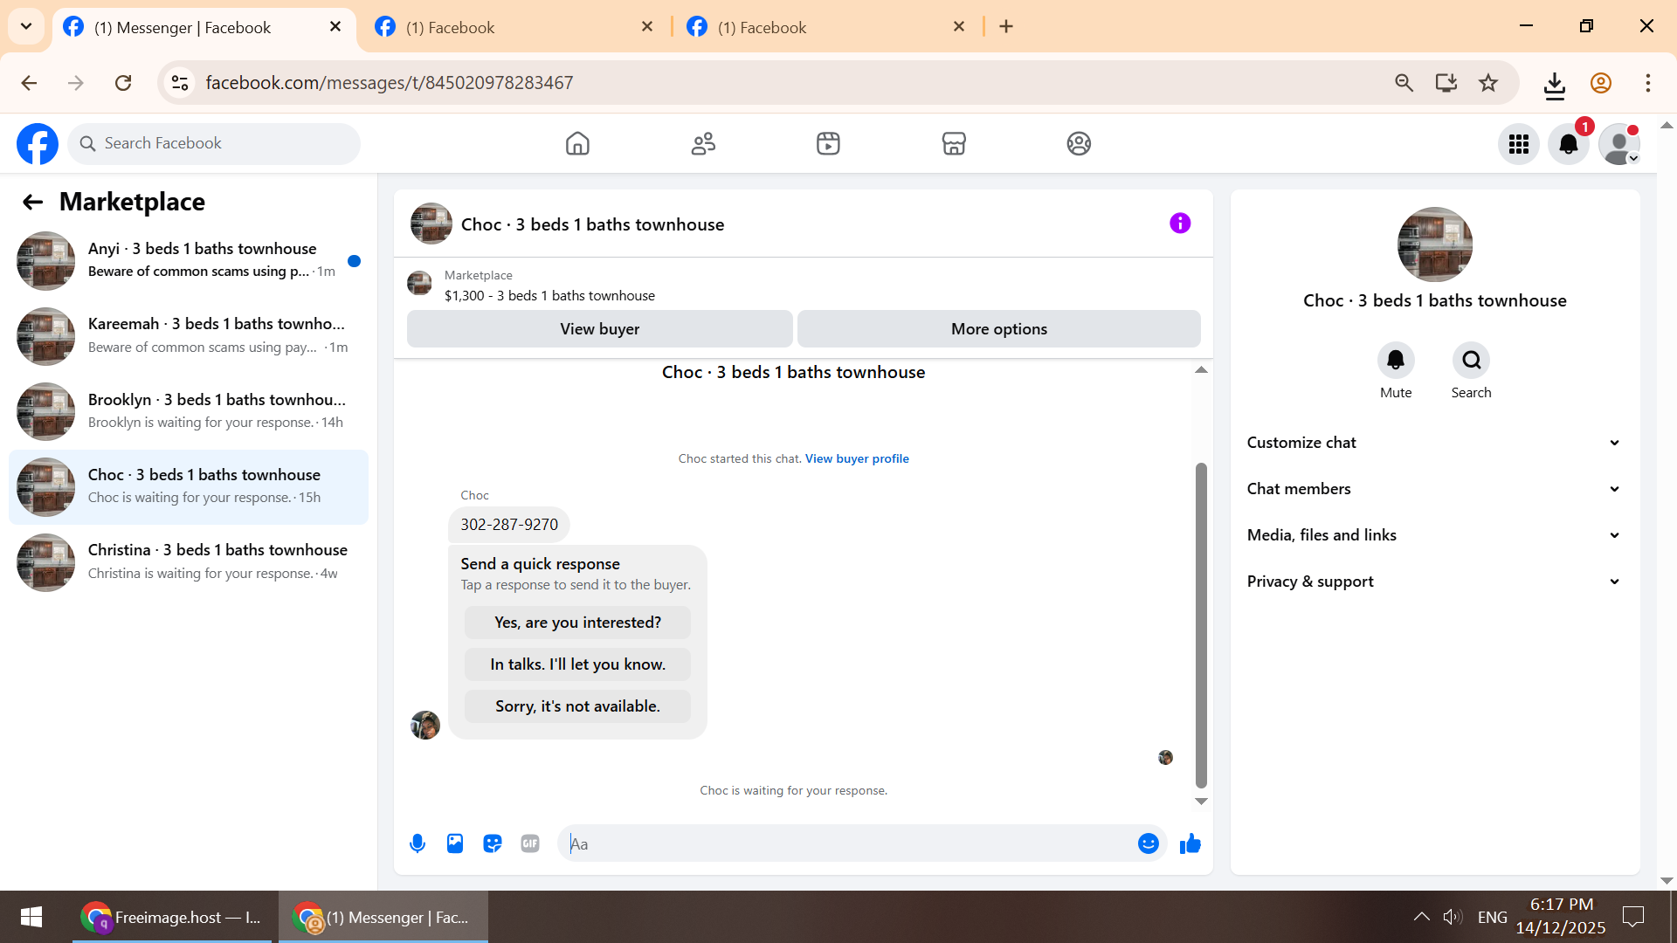The height and width of the screenshot is (943, 1677).
Task: Open View buyer profile link
Action: [x=857, y=458]
